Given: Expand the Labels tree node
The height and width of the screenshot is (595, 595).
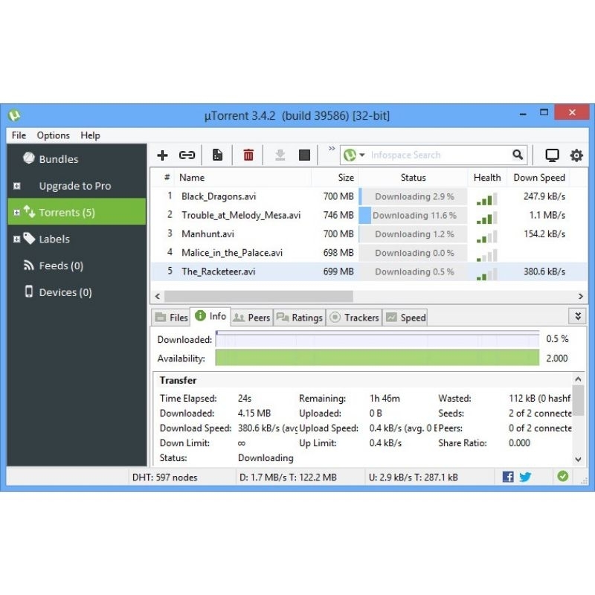Looking at the screenshot, I should [x=16, y=239].
